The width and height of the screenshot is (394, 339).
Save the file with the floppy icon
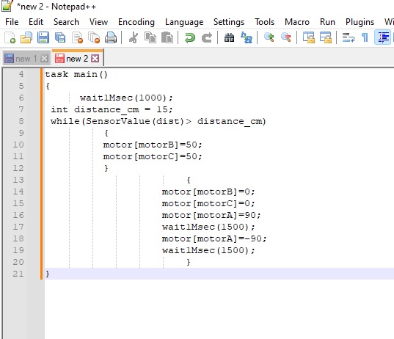(x=43, y=37)
